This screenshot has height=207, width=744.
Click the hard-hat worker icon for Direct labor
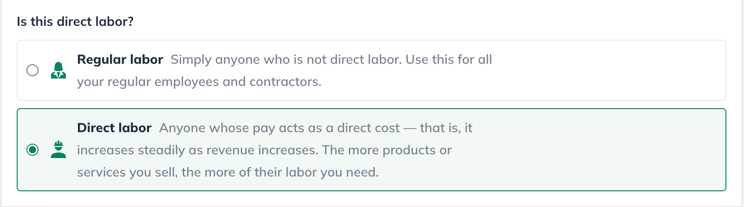point(58,150)
